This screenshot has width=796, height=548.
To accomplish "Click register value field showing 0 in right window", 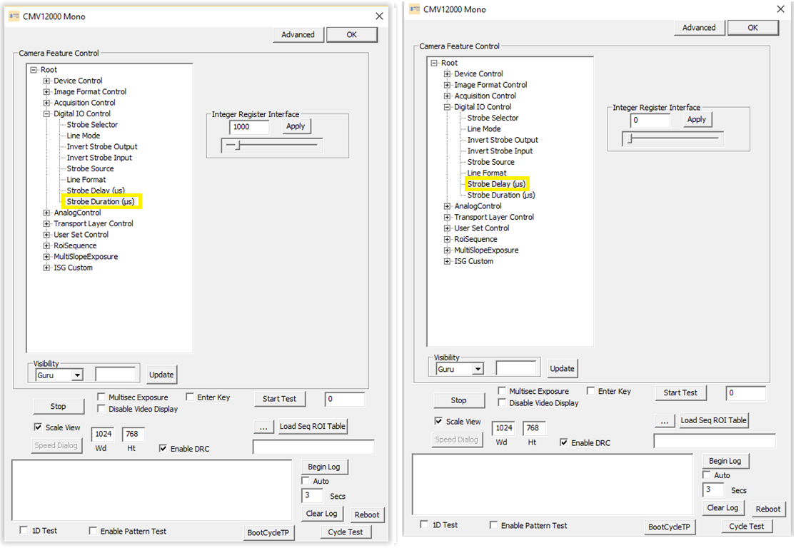I will [650, 121].
